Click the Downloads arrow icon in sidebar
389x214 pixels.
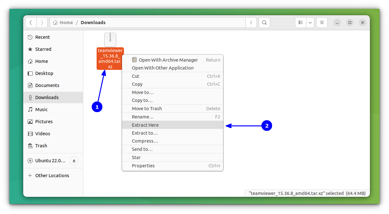30,97
